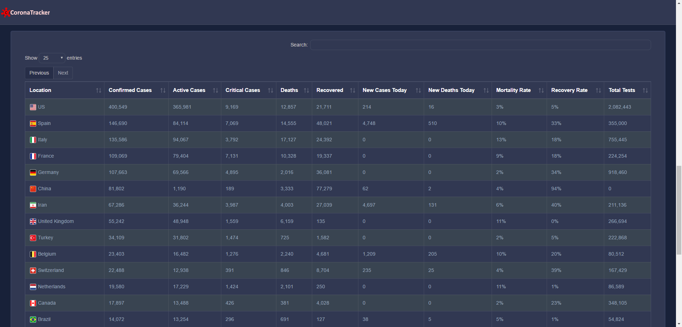Image resolution: width=682 pixels, height=327 pixels.
Task: Click Belgium new deaths 205
Action: click(432, 254)
